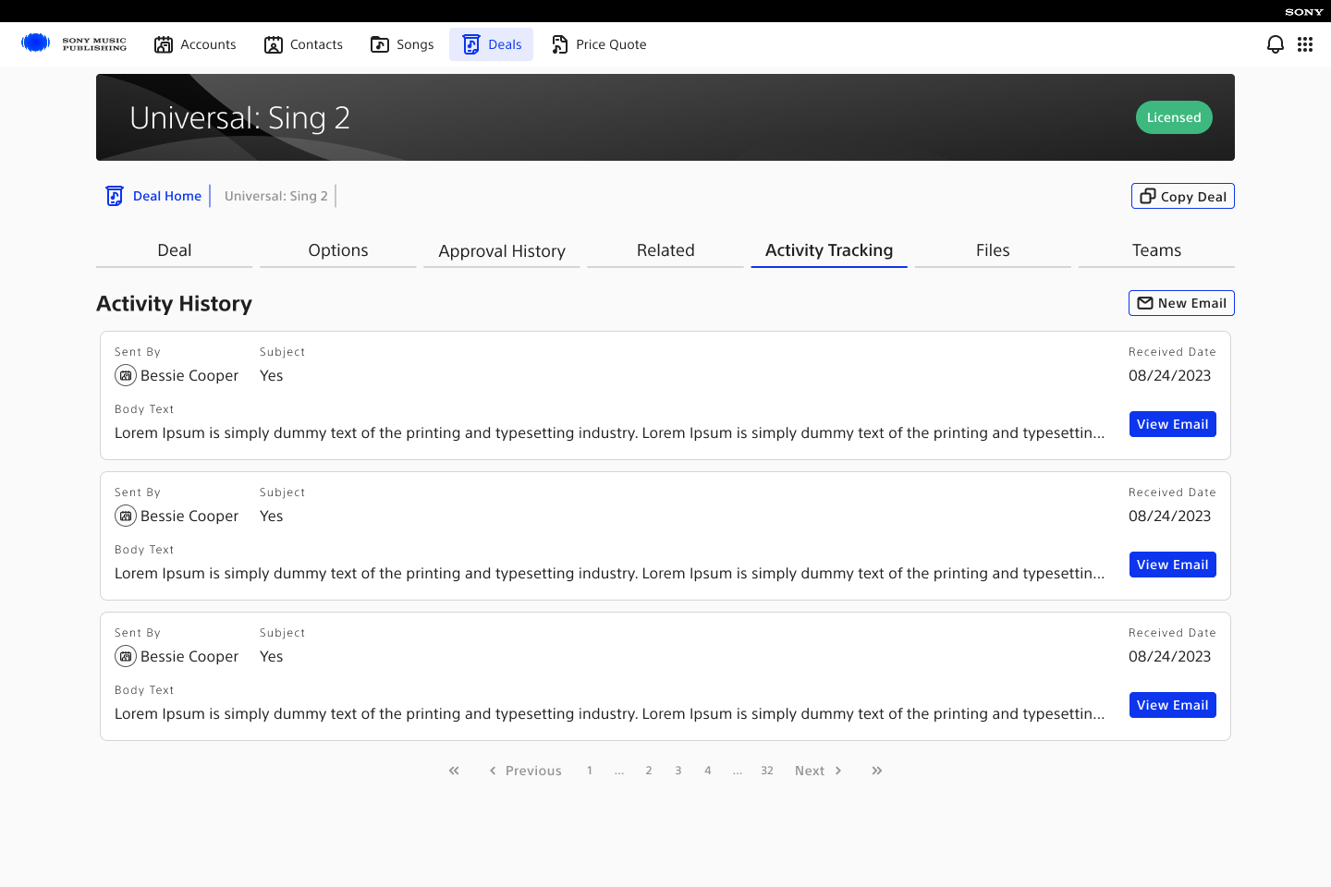
Task: Click the Activity History heading
Action: 174,303
